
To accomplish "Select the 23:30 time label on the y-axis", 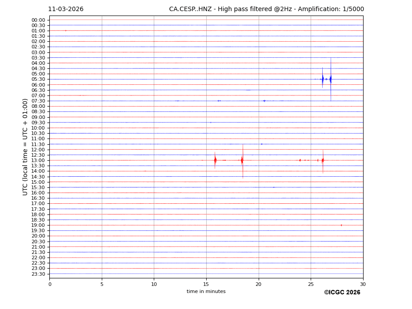I will (38, 274).
